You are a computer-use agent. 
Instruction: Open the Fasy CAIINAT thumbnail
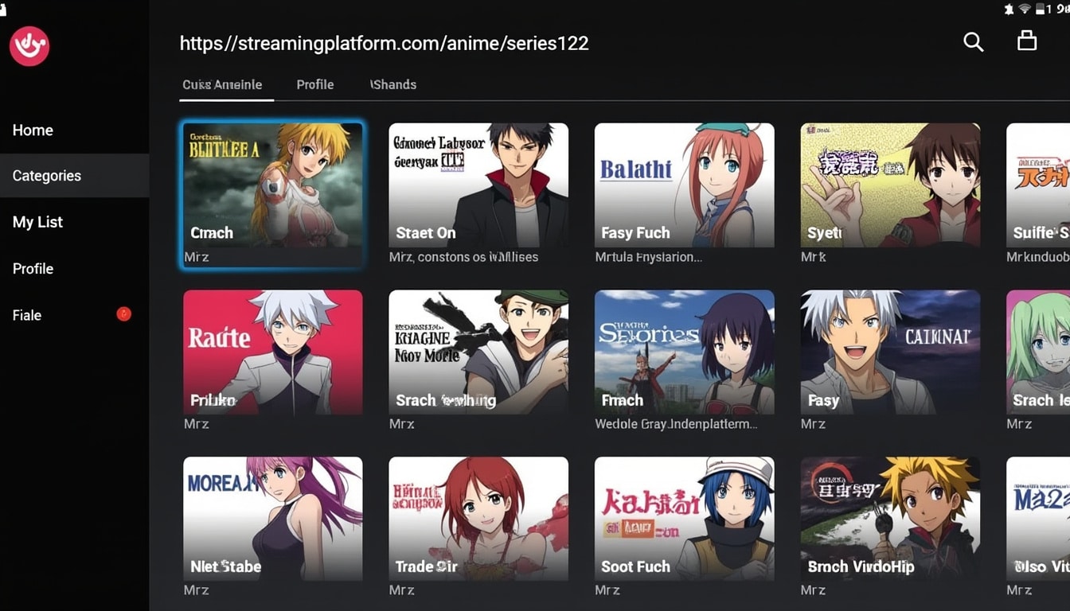click(890, 352)
